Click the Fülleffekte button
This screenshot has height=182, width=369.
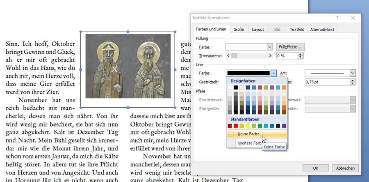pos(291,47)
